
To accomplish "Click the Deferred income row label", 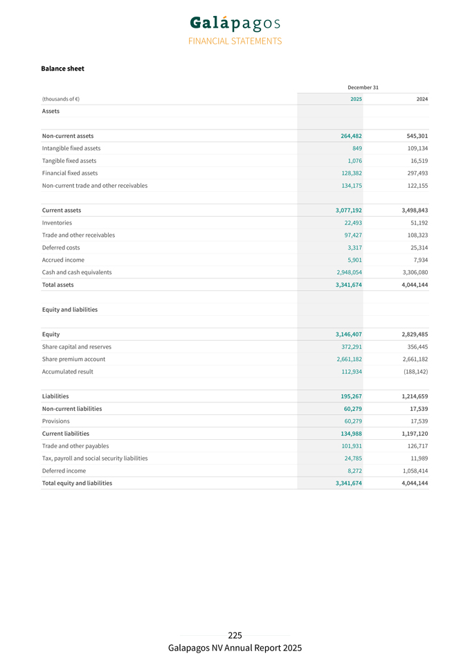I will click(x=64, y=470).
